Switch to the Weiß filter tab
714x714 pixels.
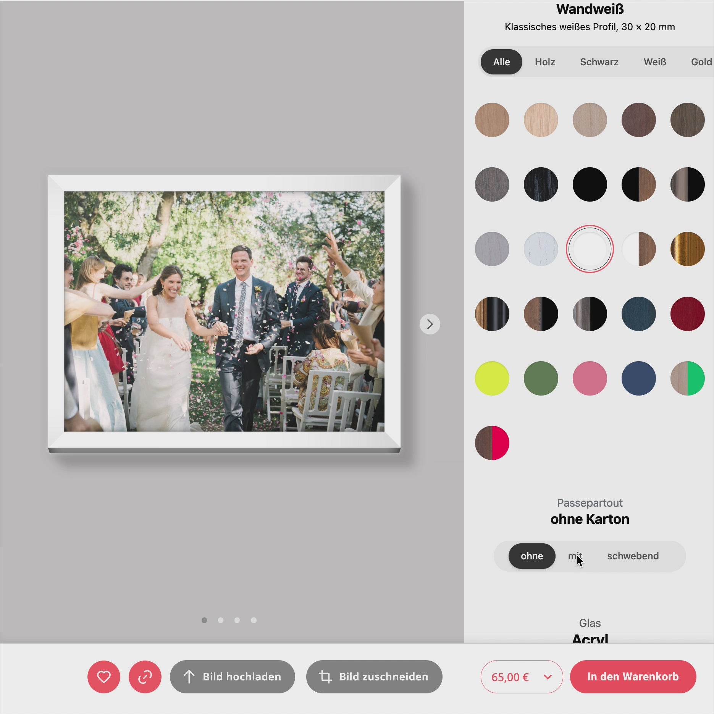[x=655, y=62]
